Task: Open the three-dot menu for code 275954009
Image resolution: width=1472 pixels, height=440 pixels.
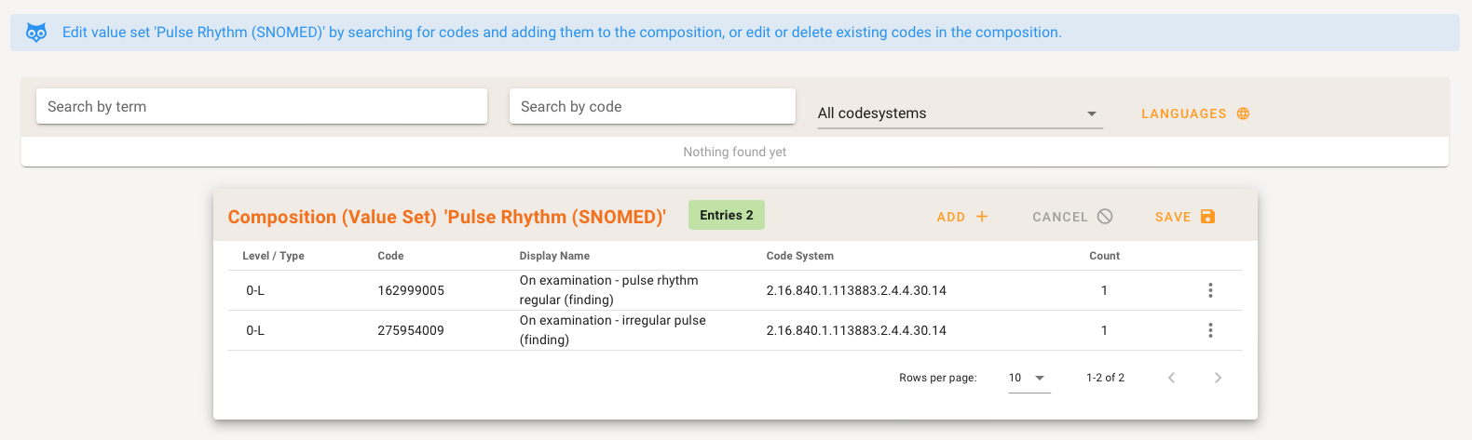Action: (1210, 330)
